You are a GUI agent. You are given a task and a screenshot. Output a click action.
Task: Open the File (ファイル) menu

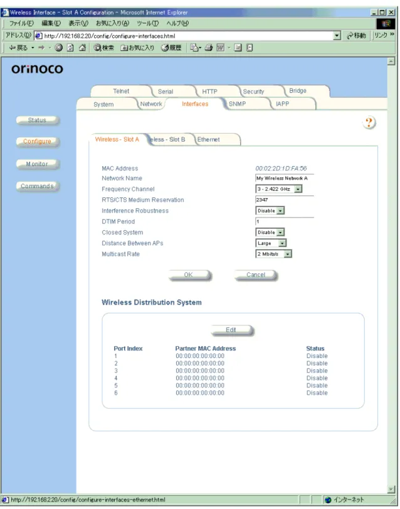pyautogui.click(x=21, y=23)
